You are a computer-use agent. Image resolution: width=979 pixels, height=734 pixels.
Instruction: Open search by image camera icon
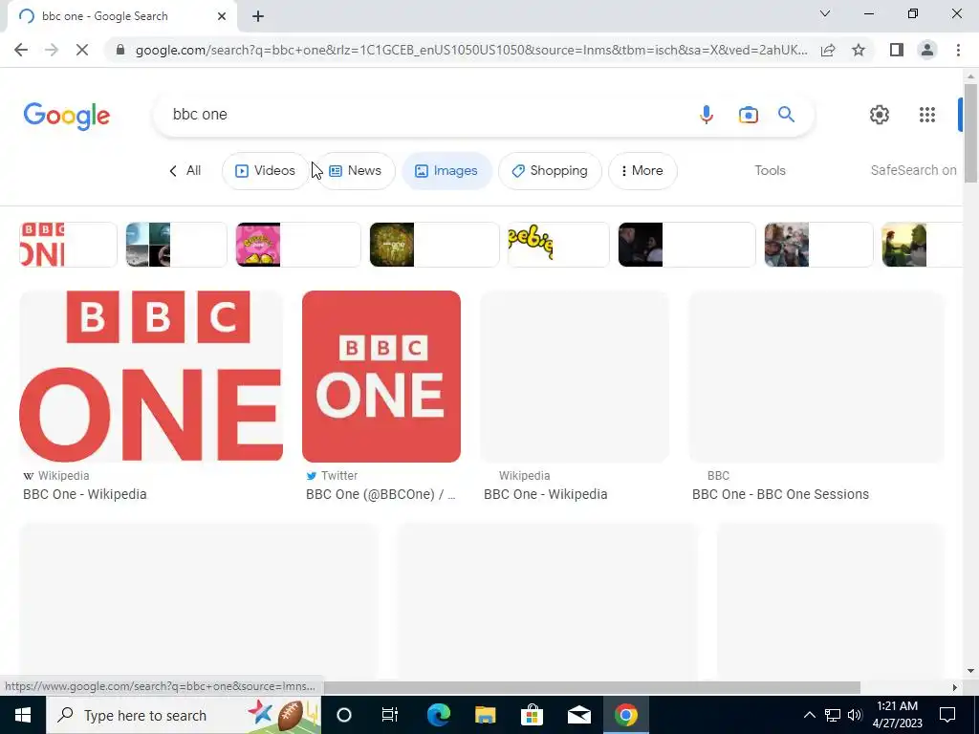point(748,115)
